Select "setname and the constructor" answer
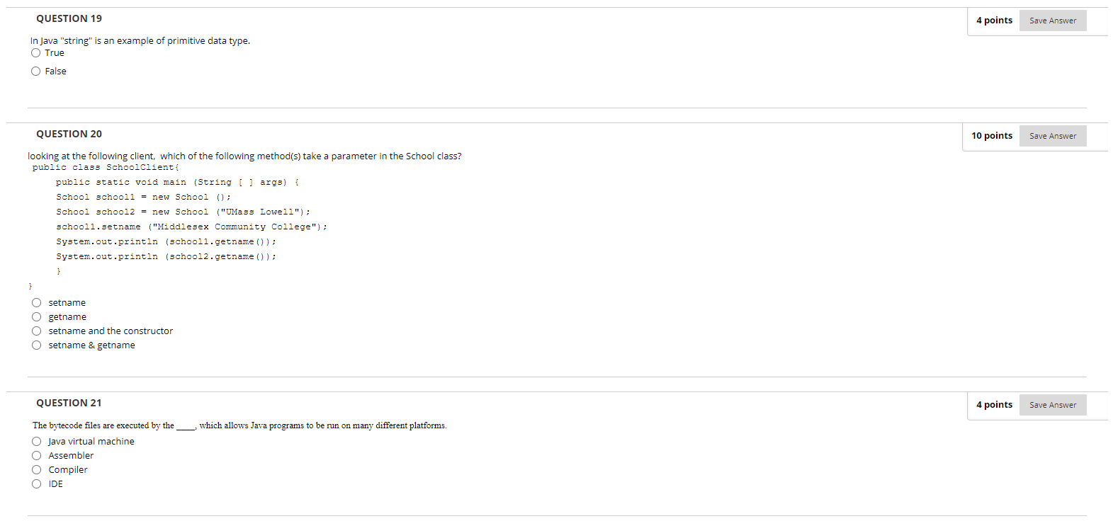The width and height of the screenshot is (1113, 521). [x=36, y=331]
